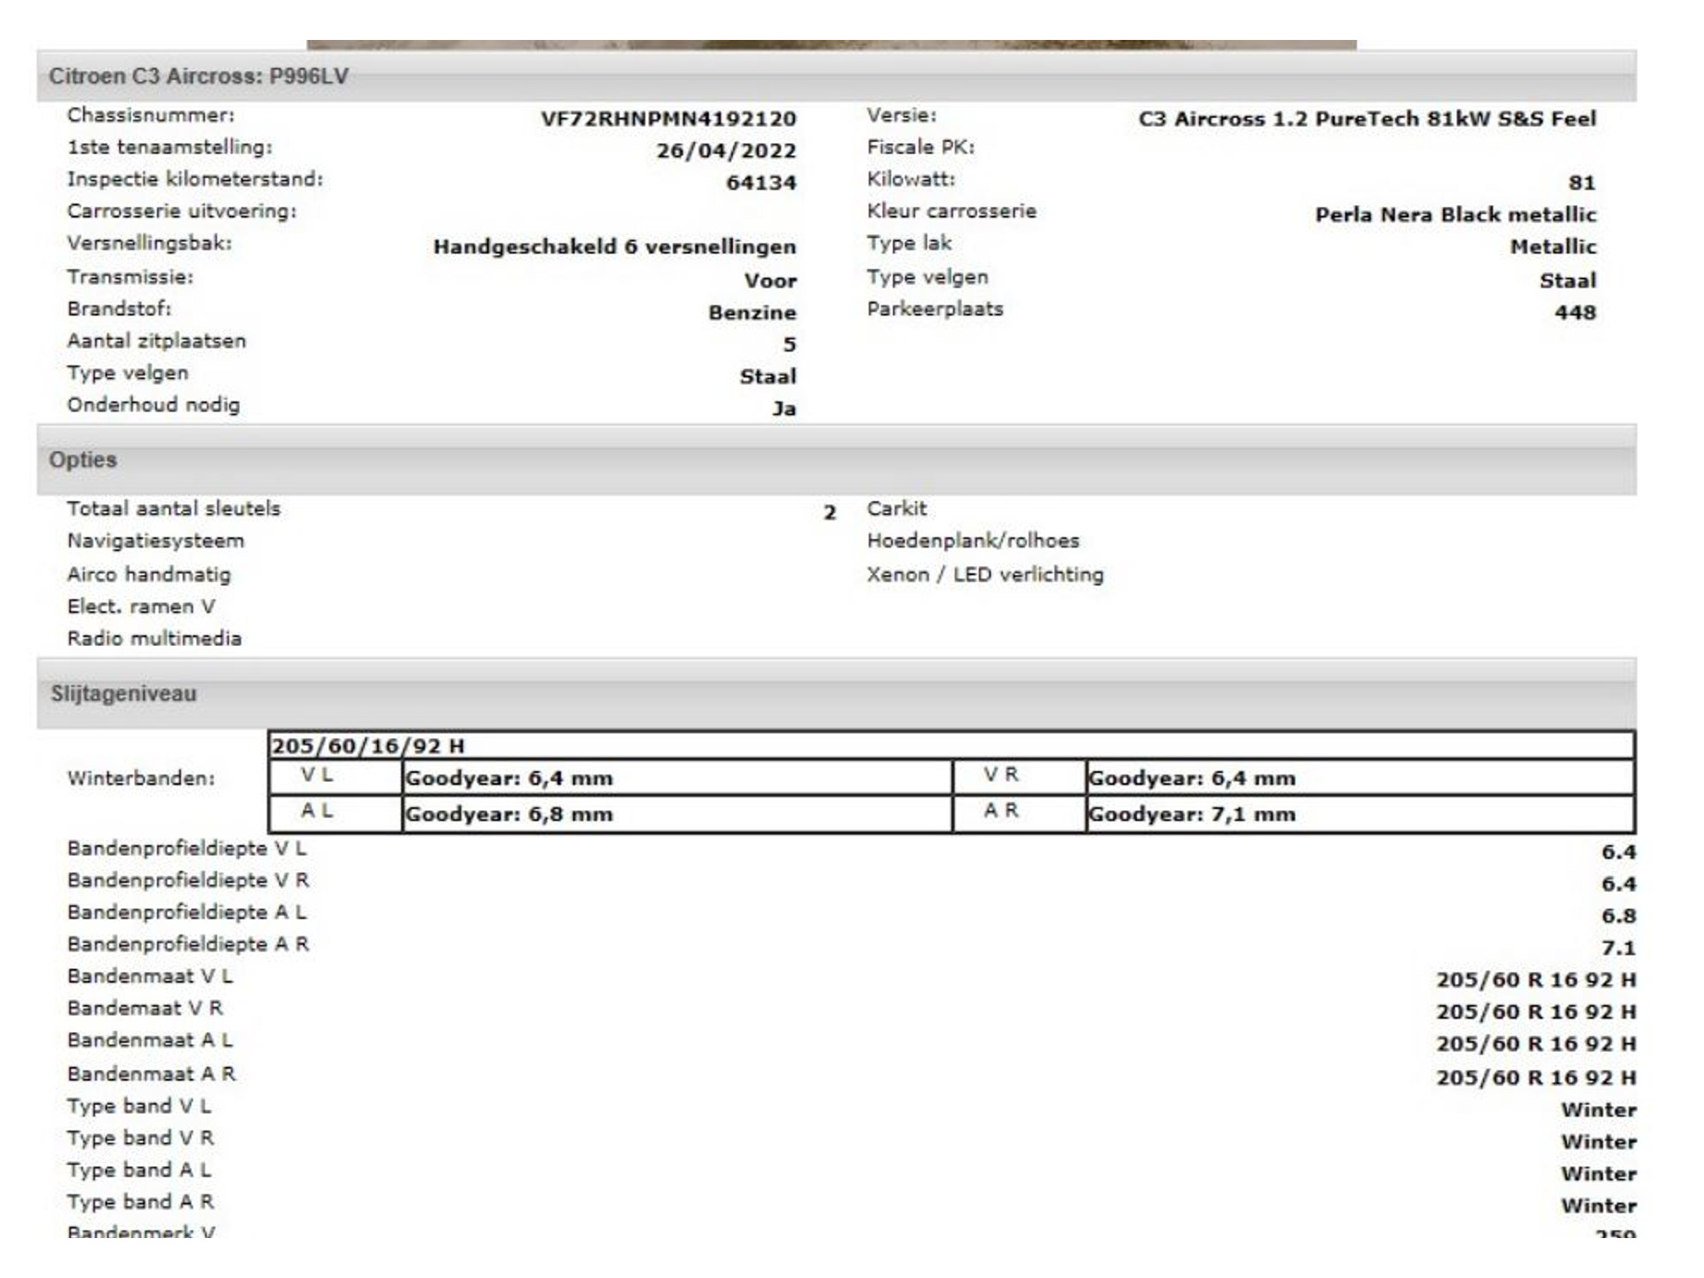
Task: Click 'Xenon / LED verlichting' option
Action: tap(985, 574)
